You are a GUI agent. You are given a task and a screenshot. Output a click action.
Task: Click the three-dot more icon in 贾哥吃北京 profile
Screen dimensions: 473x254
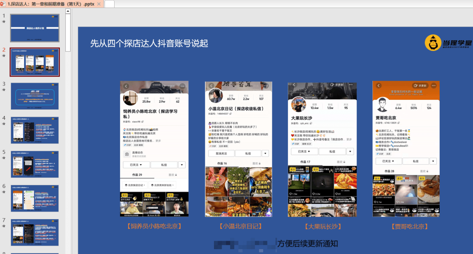point(434,86)
